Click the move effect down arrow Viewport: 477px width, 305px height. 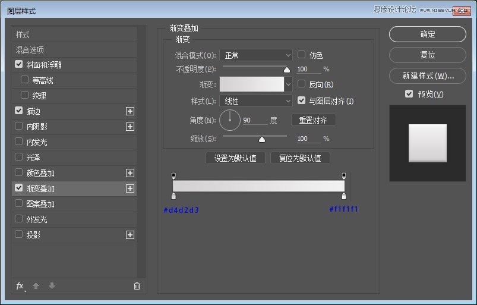pos(52,286)
